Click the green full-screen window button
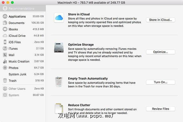Screen dimensions: 183x122 point(12,2)
